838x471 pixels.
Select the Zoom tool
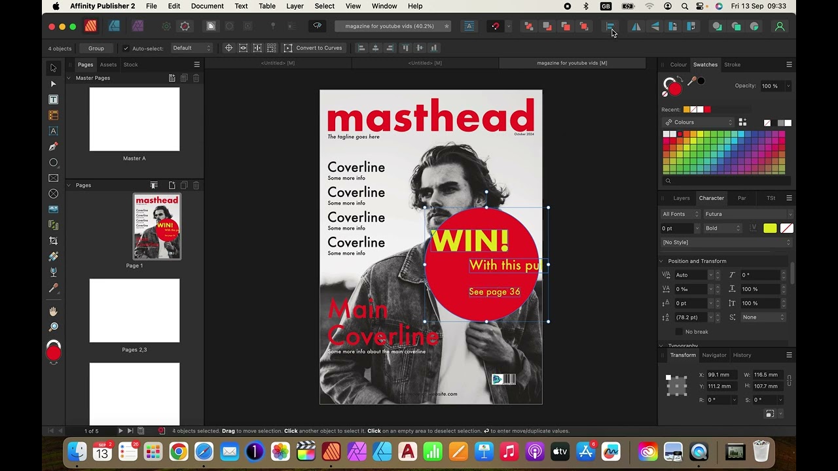[x=54, y=326]
